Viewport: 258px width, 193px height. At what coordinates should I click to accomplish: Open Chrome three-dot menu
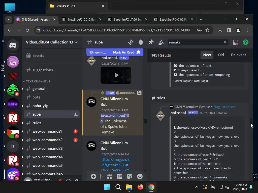click(x=247, y=30)
